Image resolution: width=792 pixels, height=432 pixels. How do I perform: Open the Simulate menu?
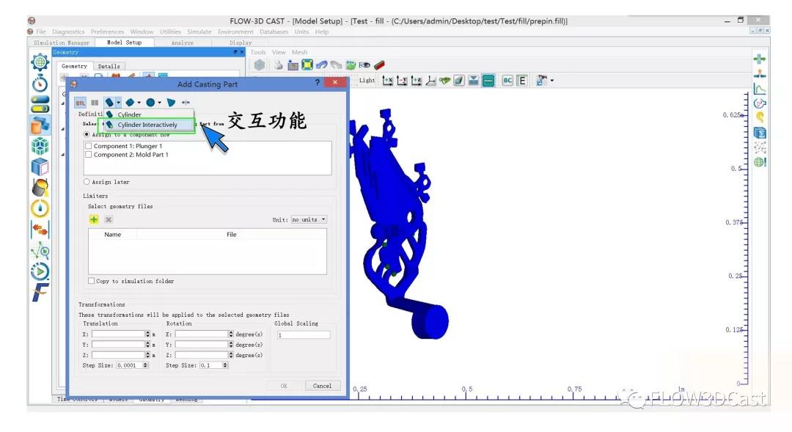pyautogui.click(x=199, y=32)
